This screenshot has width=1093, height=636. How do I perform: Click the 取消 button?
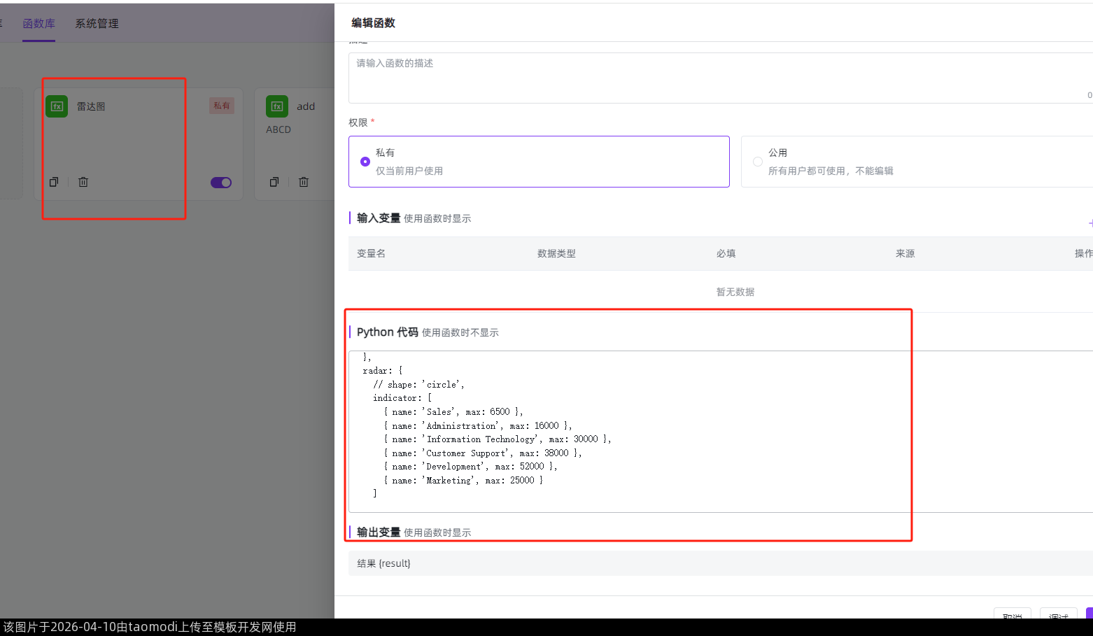coord(1012,614)
